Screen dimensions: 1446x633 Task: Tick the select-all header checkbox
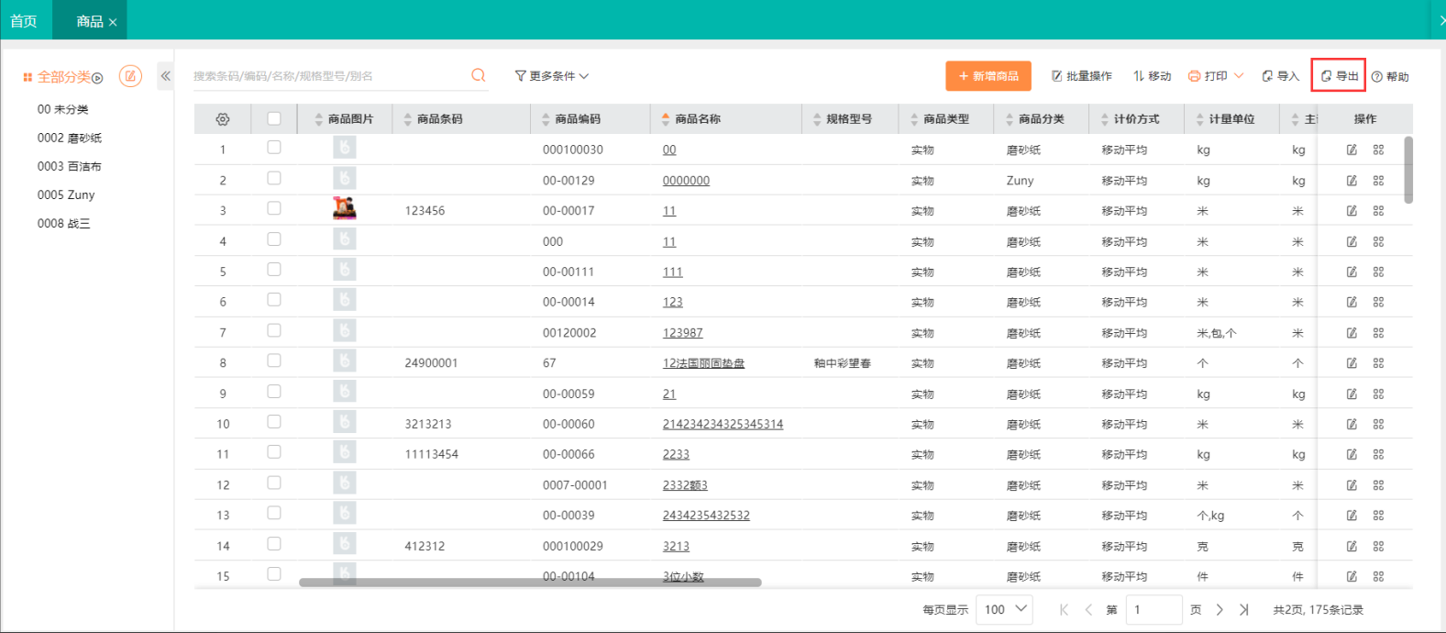(273, 118)
